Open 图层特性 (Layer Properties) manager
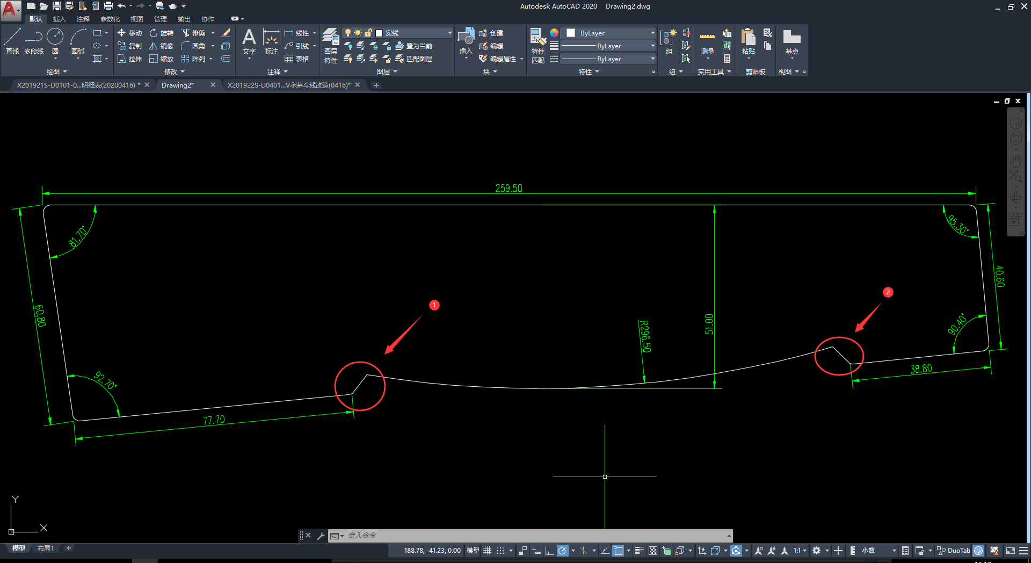 pos(330,46)
